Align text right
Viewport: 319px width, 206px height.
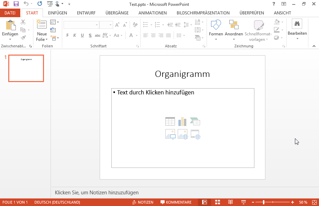pyautogui.click(x=161, y=35)
